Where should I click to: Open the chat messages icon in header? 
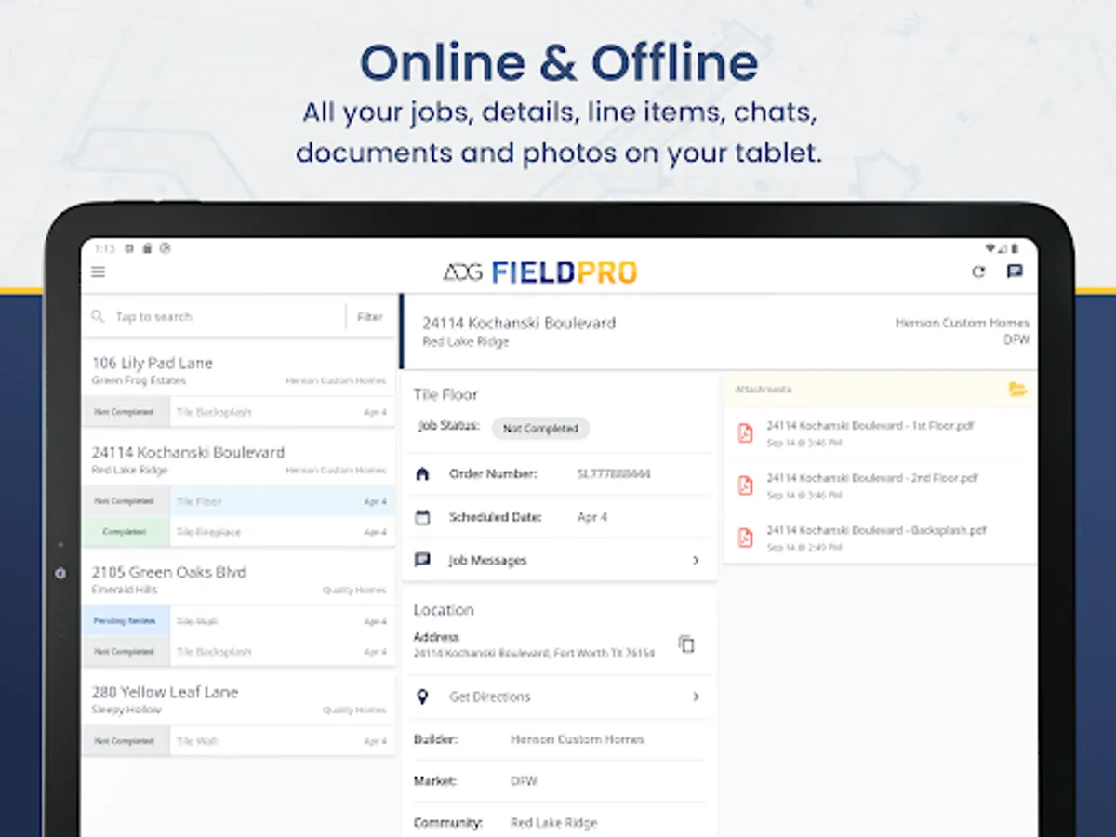(x=1015, y=272)
